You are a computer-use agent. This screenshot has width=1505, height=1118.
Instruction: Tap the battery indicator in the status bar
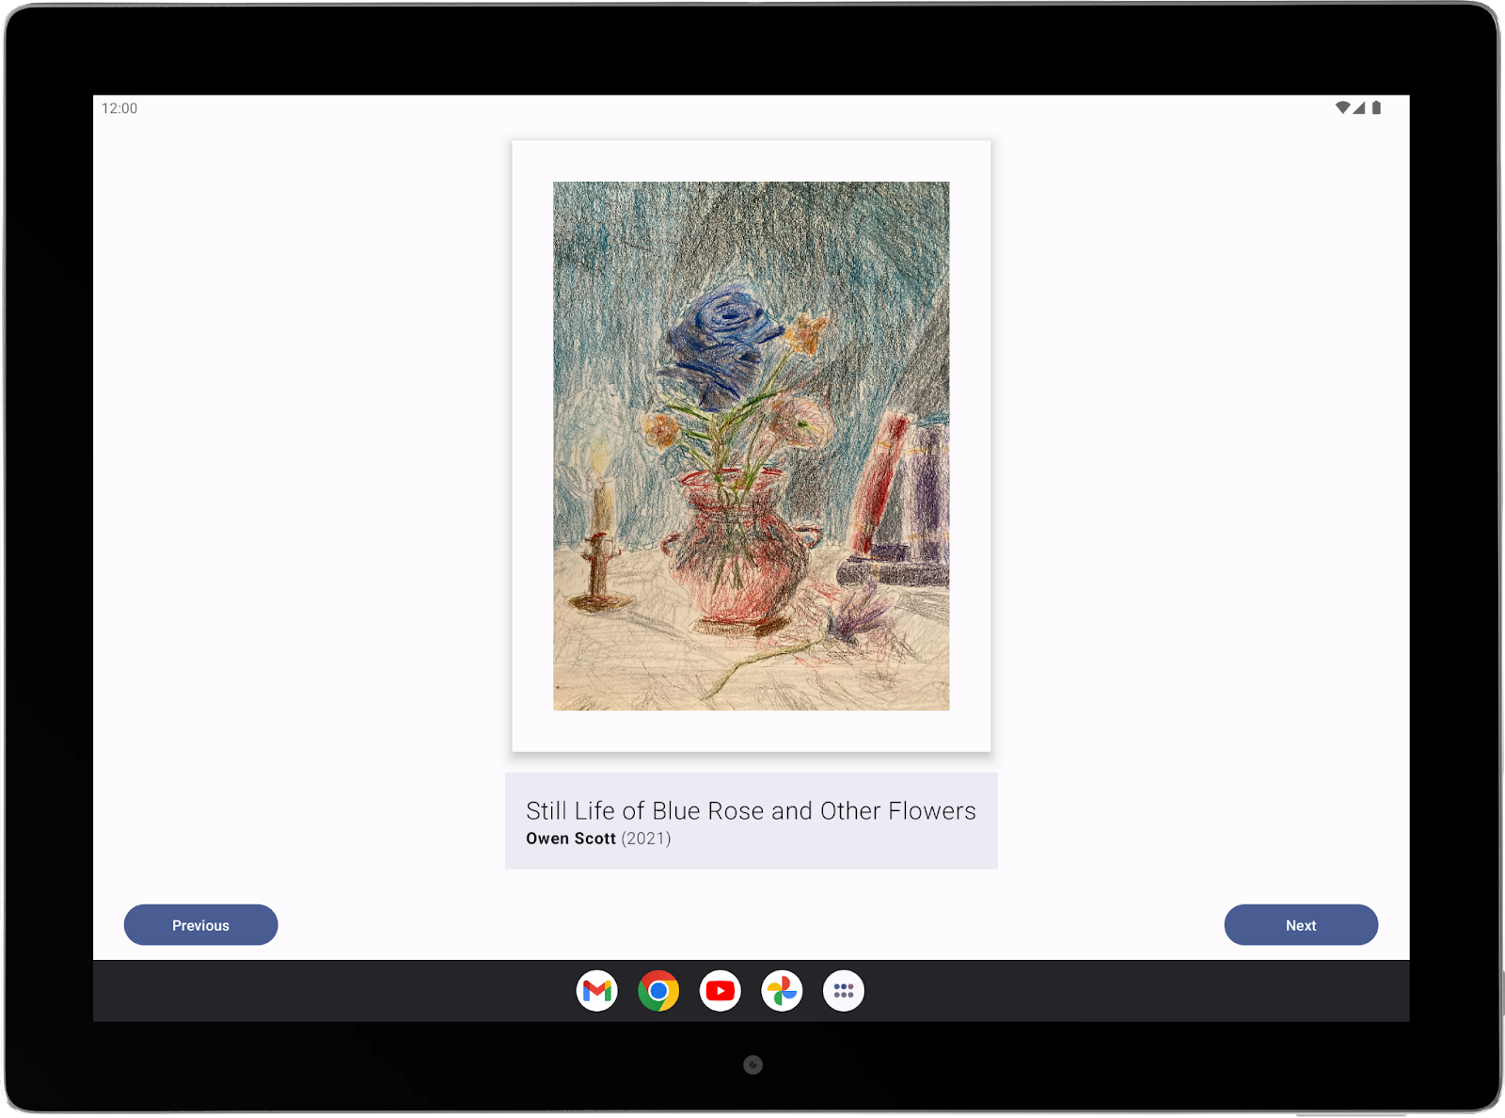[1377, 107]
